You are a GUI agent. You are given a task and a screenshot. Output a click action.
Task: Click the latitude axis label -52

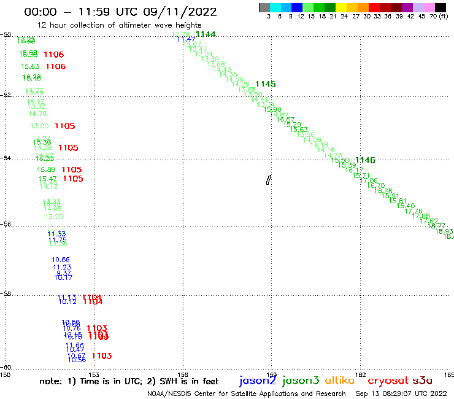coord(6,95)
